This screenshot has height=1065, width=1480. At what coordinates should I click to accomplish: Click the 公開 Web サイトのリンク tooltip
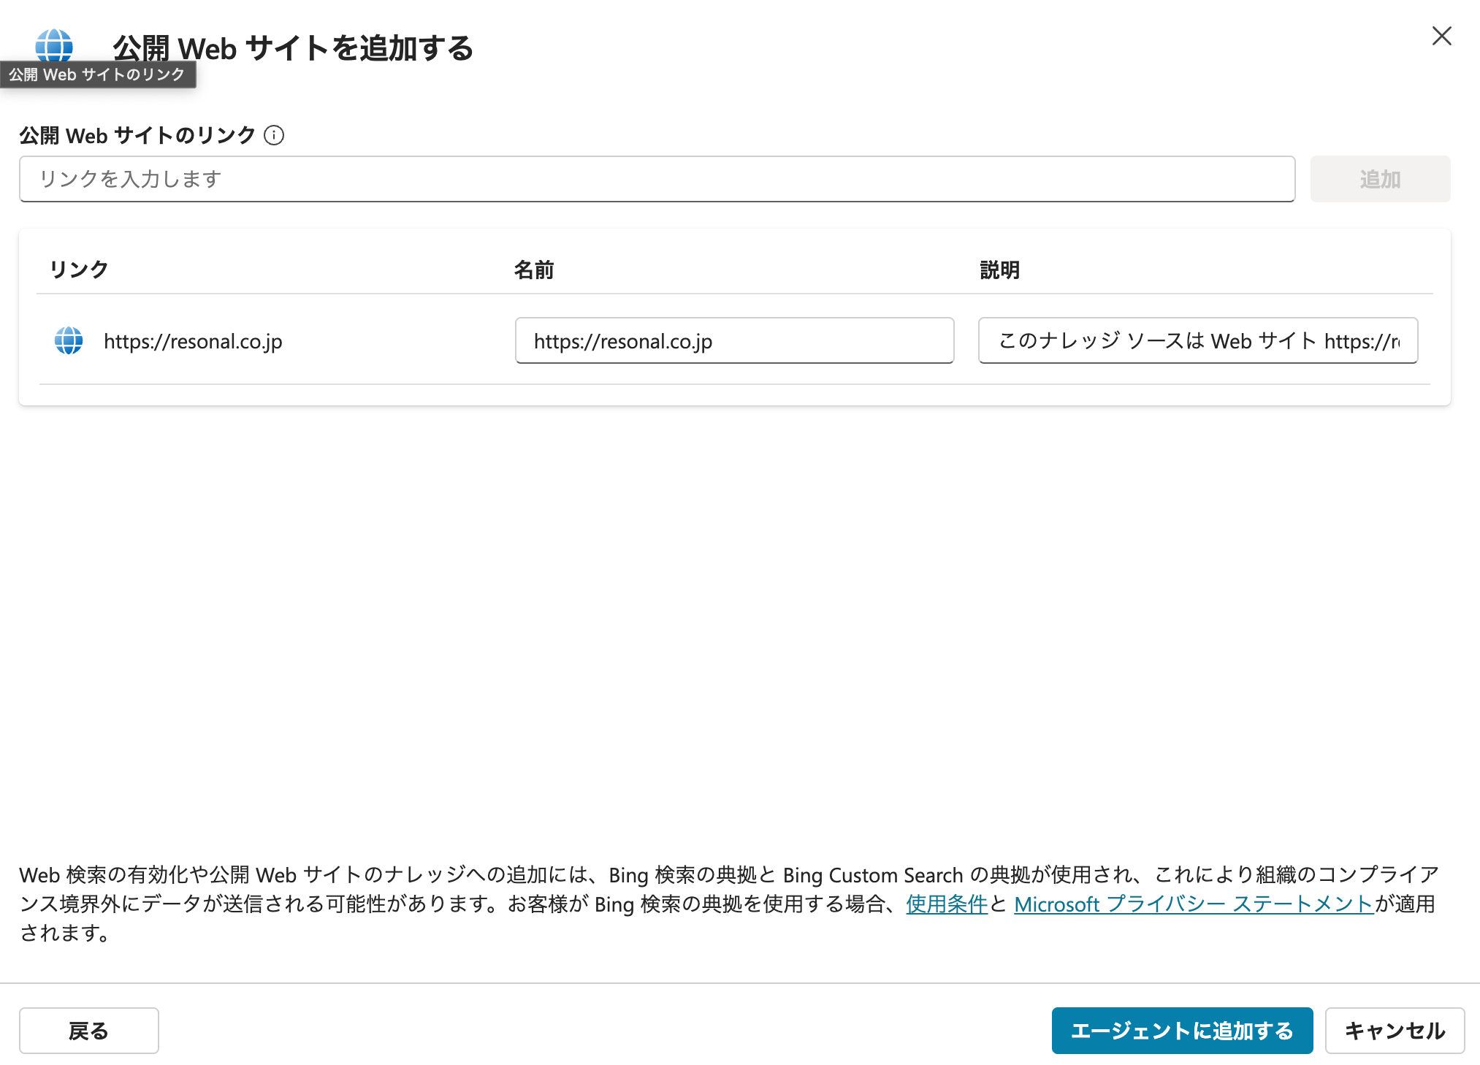pos(97,75)
